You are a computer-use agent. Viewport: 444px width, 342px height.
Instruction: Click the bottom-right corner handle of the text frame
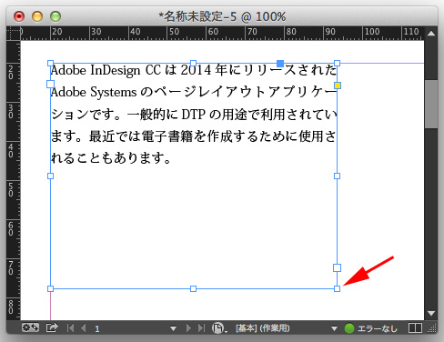point(337,288)
